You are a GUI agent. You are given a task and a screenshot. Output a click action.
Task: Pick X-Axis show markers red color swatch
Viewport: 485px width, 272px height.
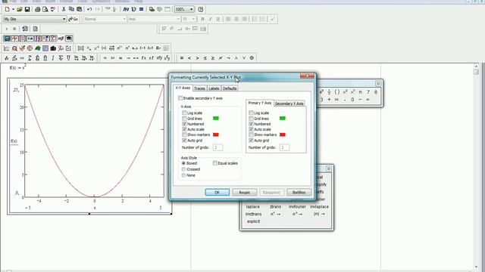(x=216, y=134)
